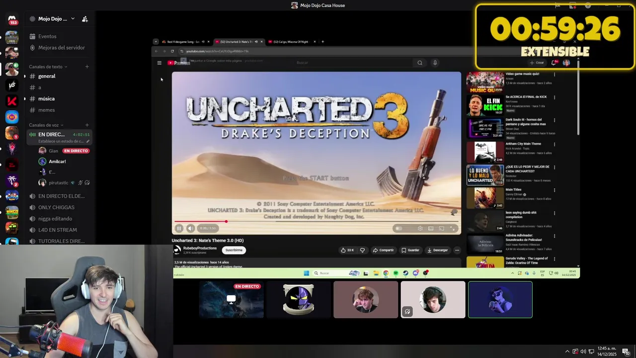
Task: Join ONLY CHIGGAS voice channel
Action: (x=59, y=207)
